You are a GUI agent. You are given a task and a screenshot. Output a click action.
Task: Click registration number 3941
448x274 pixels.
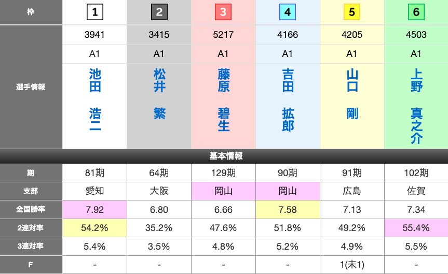click(x=94, y=35)
